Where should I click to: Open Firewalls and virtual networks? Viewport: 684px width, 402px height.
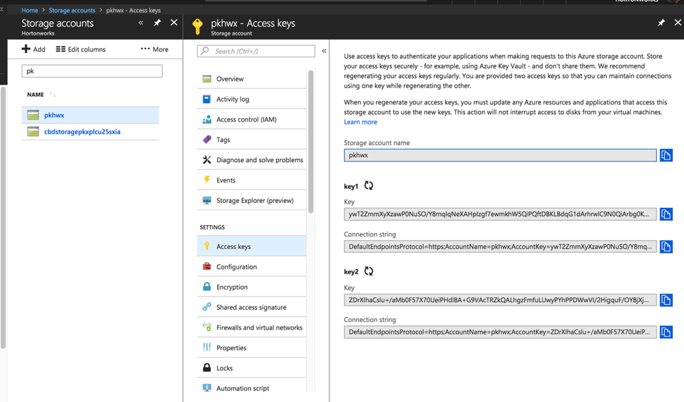252,327
